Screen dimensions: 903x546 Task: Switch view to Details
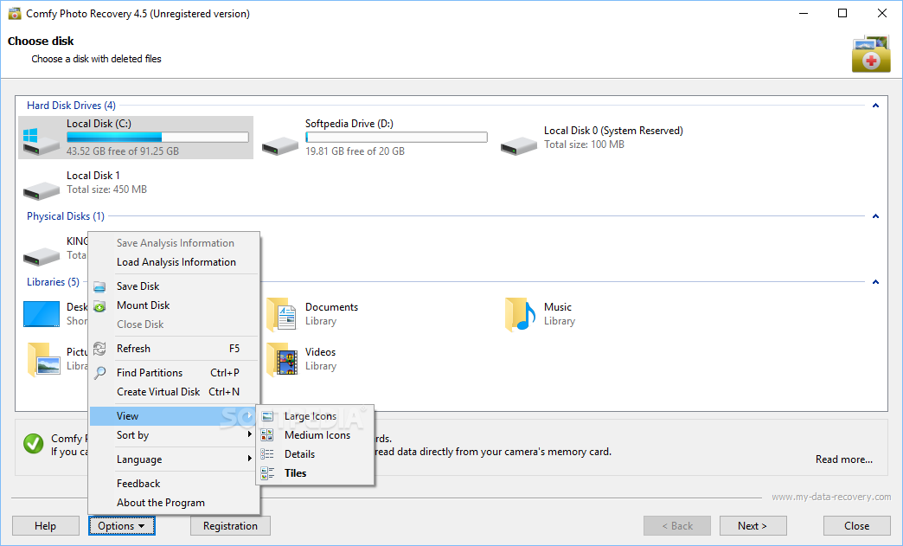(x=316, y=454)
